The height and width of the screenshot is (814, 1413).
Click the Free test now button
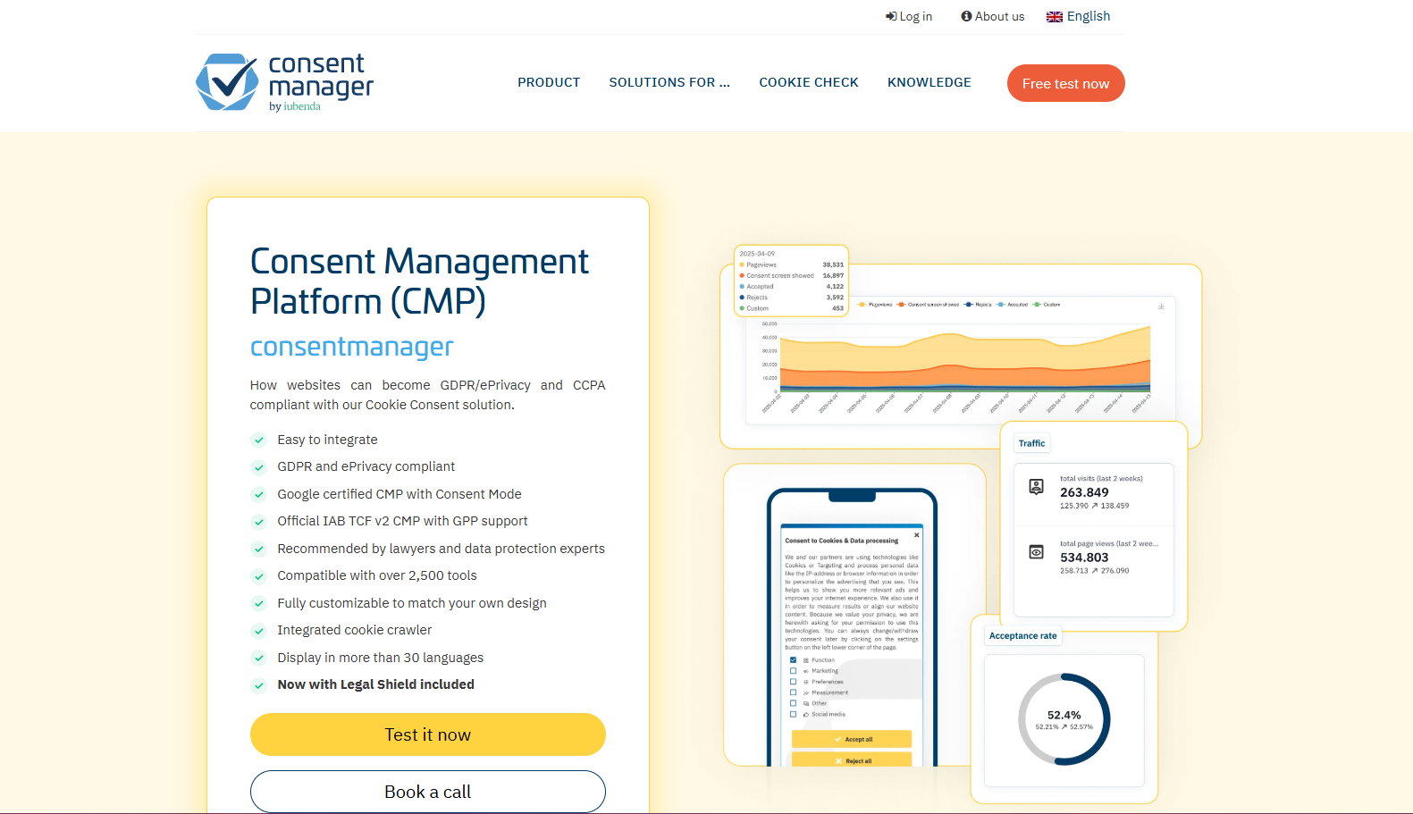(1066, 83)
